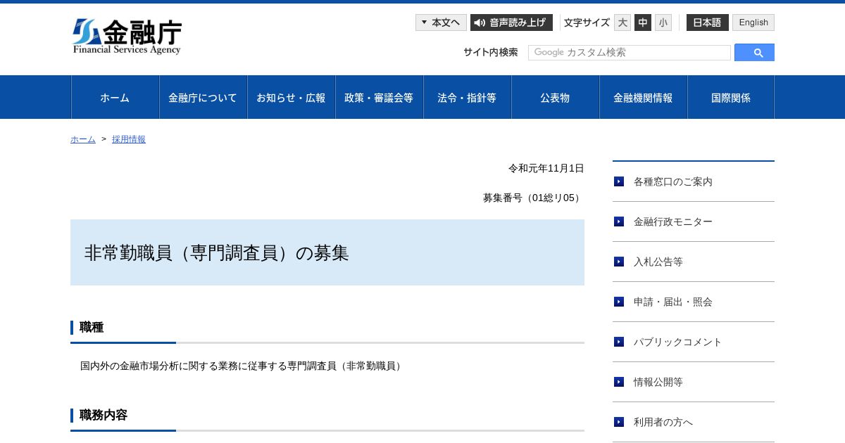Image resolution: width=845 pixels, height=443 pixels.
Task: Switch language to 日本語
Action: (708, 23)
